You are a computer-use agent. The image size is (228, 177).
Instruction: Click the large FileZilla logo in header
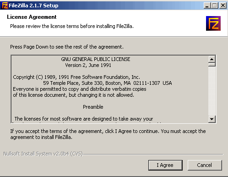213,23
